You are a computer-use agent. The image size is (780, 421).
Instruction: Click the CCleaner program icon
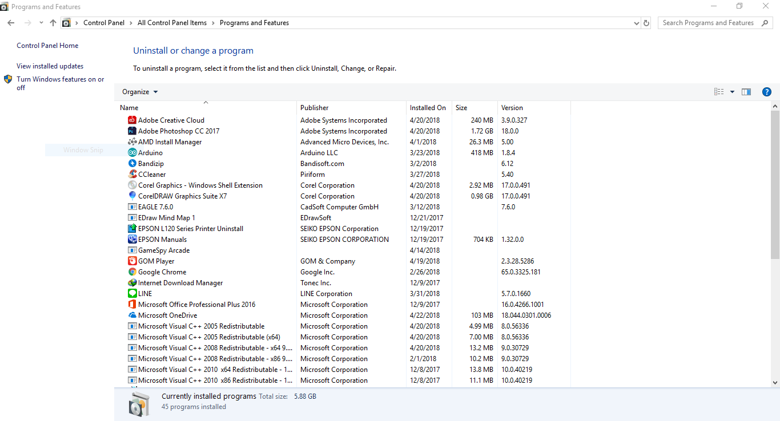(x=132, y=175)
